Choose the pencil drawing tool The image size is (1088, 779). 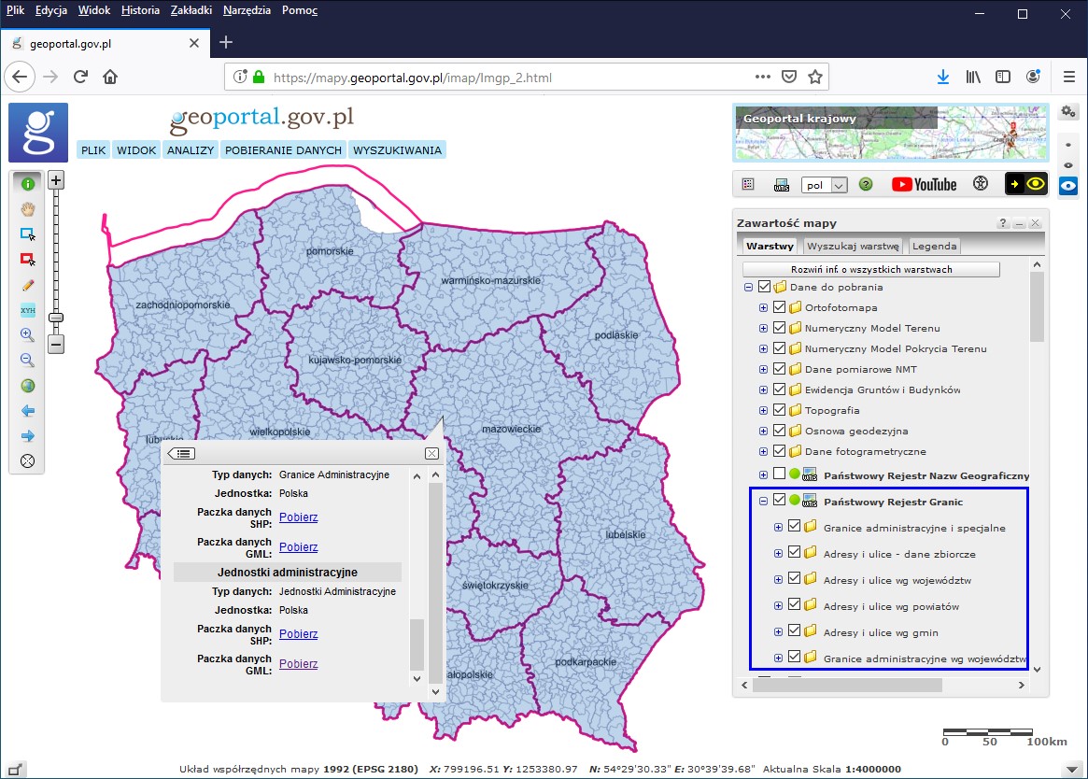[28, 285]
